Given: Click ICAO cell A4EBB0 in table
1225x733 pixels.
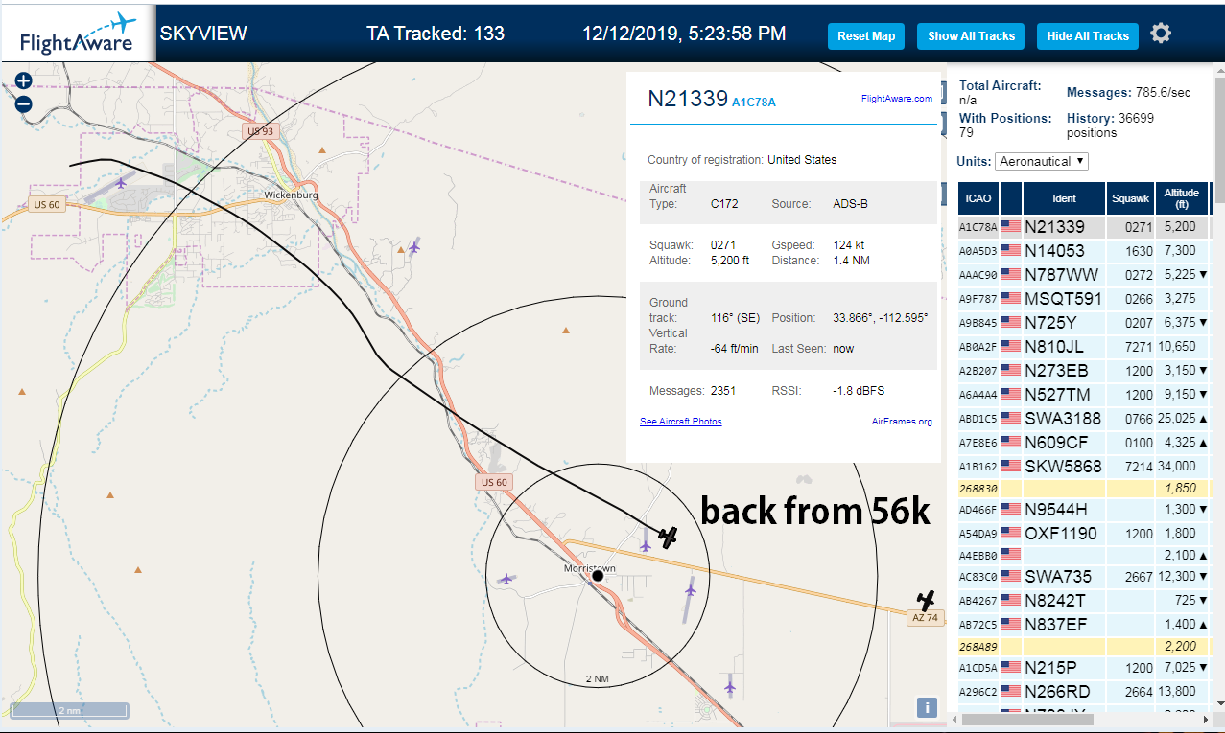Looking at the screenshot, I should (x=978, y=555).
